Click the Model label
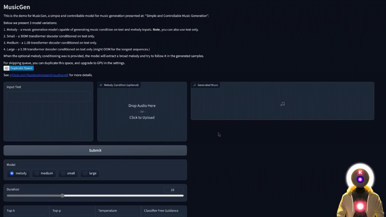 pyautogui.click(x=11, y=165)
